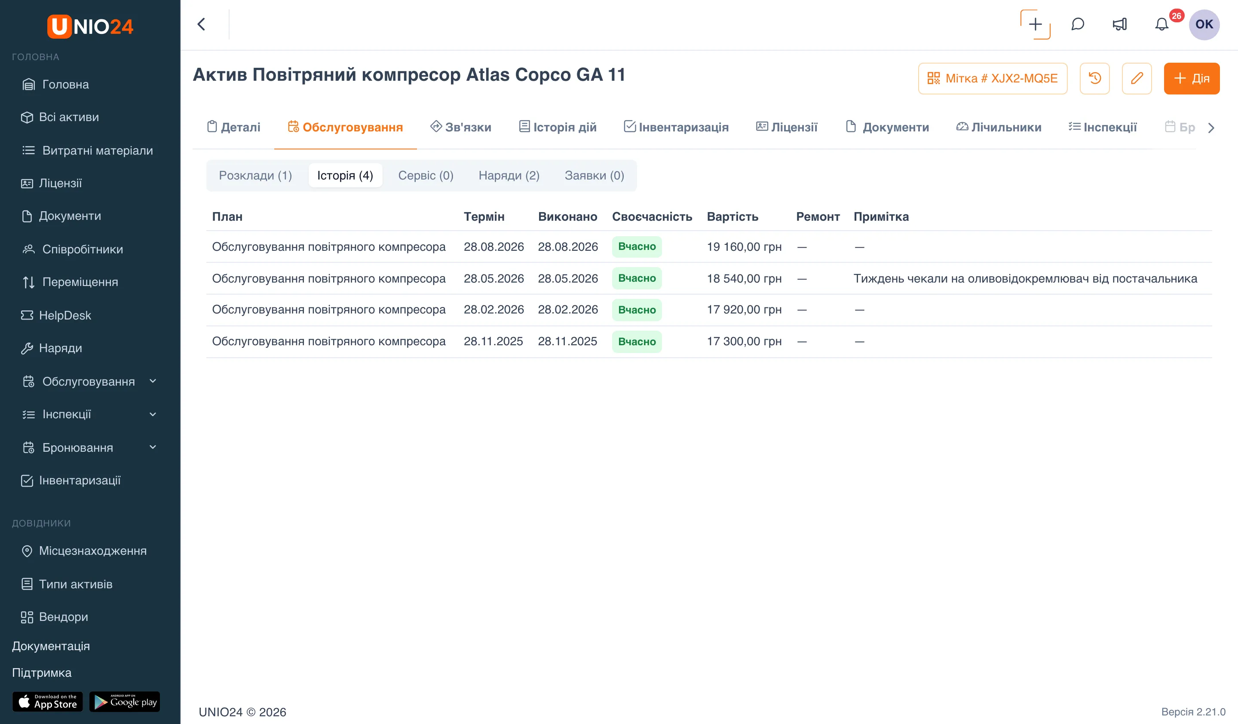1238x724 pixels.
Task: Open the Наряди (2) sub-tab
Action: coord(509,175)
